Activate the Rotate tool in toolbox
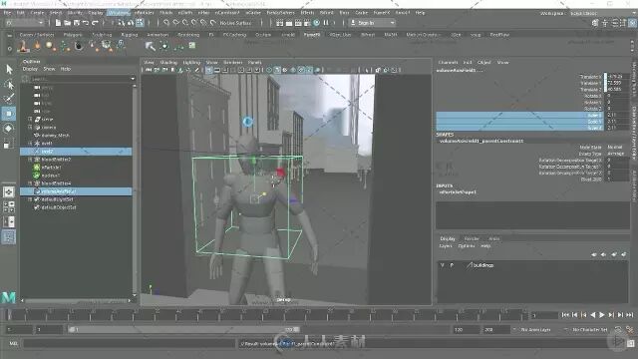This screenshot has height=359, width=638. [9, 129]
